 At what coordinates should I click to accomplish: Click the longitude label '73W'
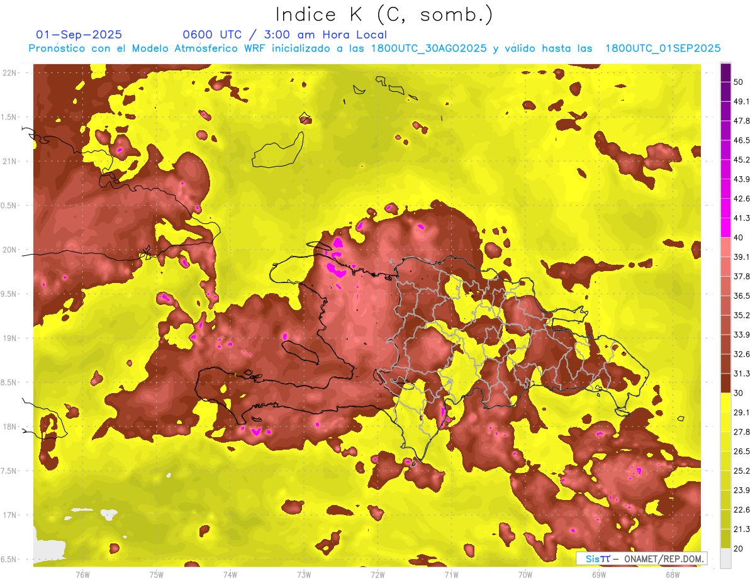pyautogui.click(x=304, y=574)
